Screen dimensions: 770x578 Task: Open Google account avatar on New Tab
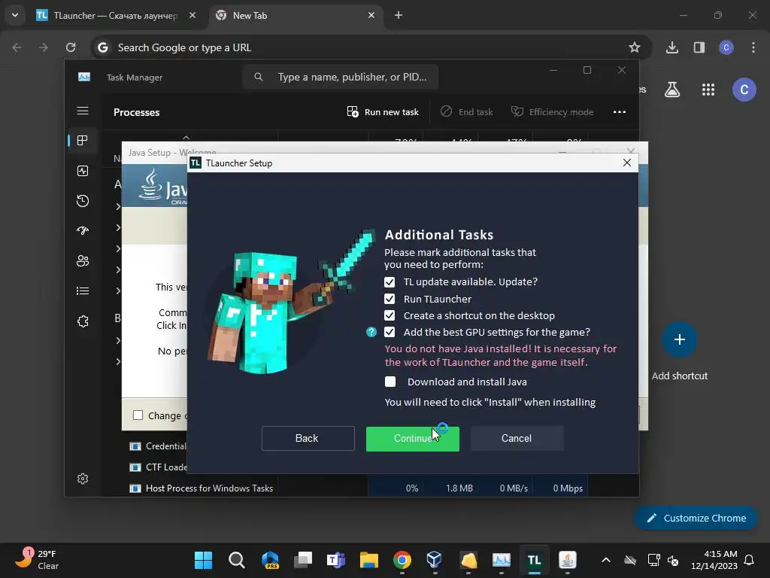(x=744, y=90)
